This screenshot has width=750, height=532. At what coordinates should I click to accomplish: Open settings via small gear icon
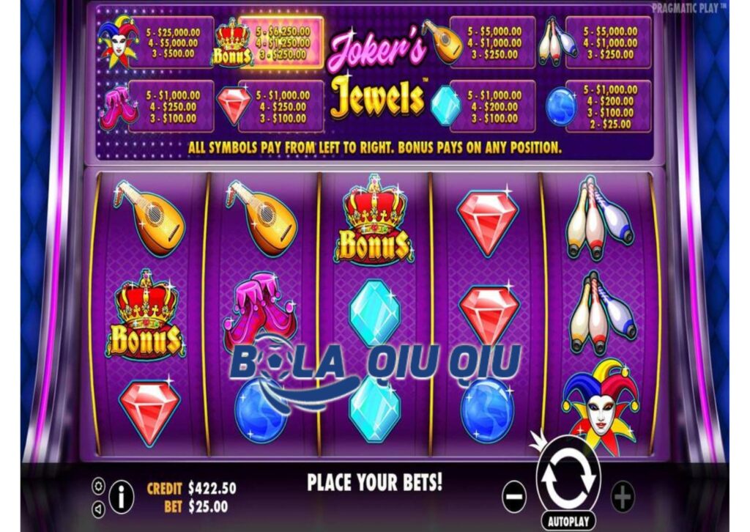coord(99,486)
